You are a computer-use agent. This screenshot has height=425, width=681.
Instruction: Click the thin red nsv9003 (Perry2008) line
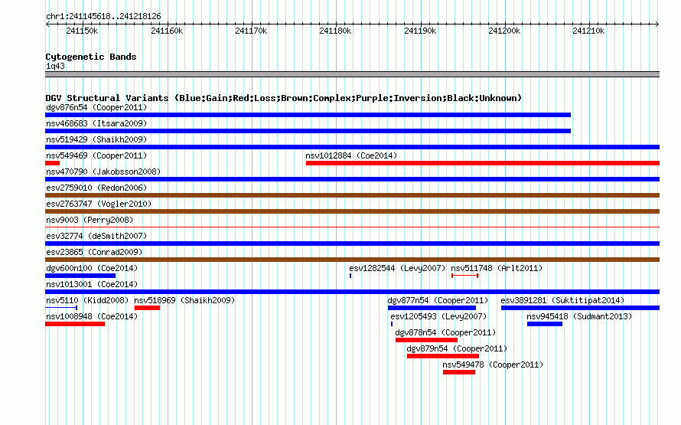(352, 227)
